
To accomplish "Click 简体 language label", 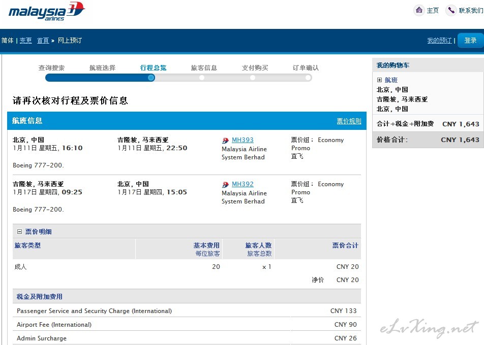I will point(8,41).
